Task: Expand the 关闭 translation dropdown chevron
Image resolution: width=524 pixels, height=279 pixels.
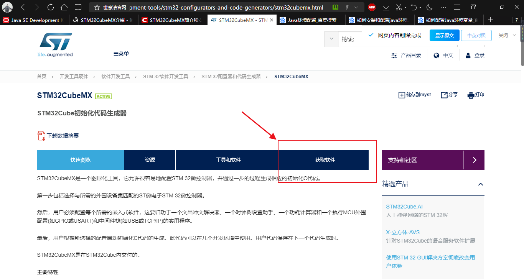Action: [515, 35]
